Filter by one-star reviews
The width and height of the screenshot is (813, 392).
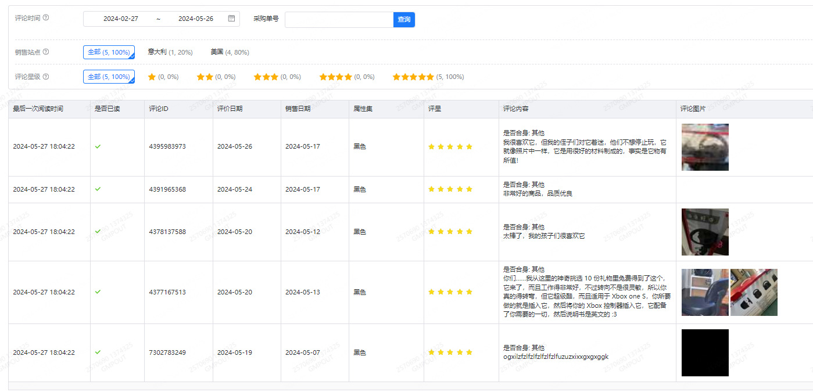click(x=163, y=77)
